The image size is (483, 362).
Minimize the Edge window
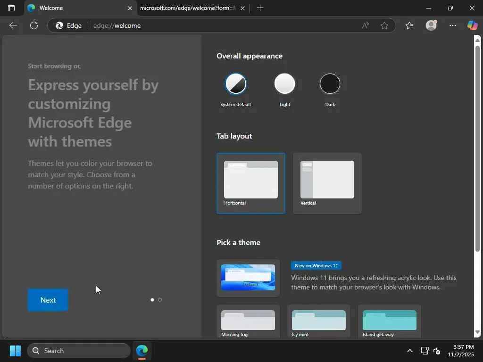point(428,8)
